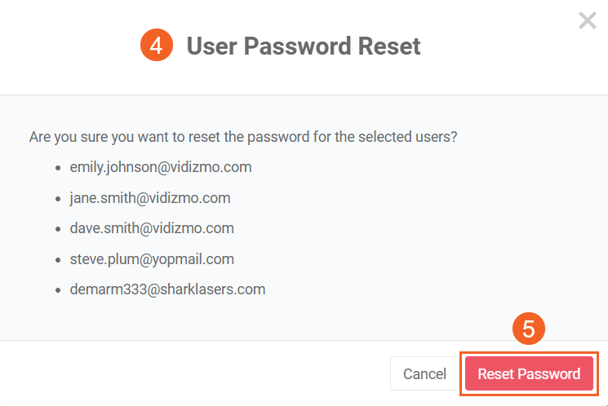This screenshot has width=608, height=406.
Task: Click the 'Are you sure' confirmation question
Action: (x=243, y=137)
